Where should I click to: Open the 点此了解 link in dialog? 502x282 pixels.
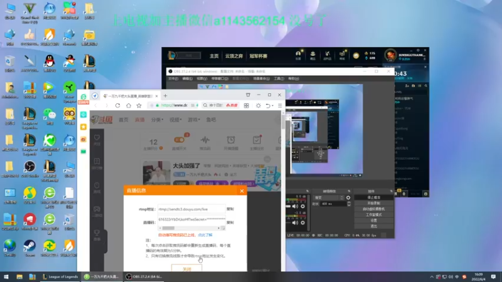(205, 235)
